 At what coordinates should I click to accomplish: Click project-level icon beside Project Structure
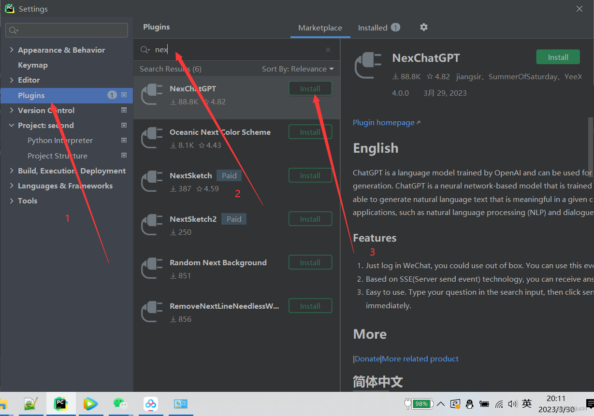(124, 156)
